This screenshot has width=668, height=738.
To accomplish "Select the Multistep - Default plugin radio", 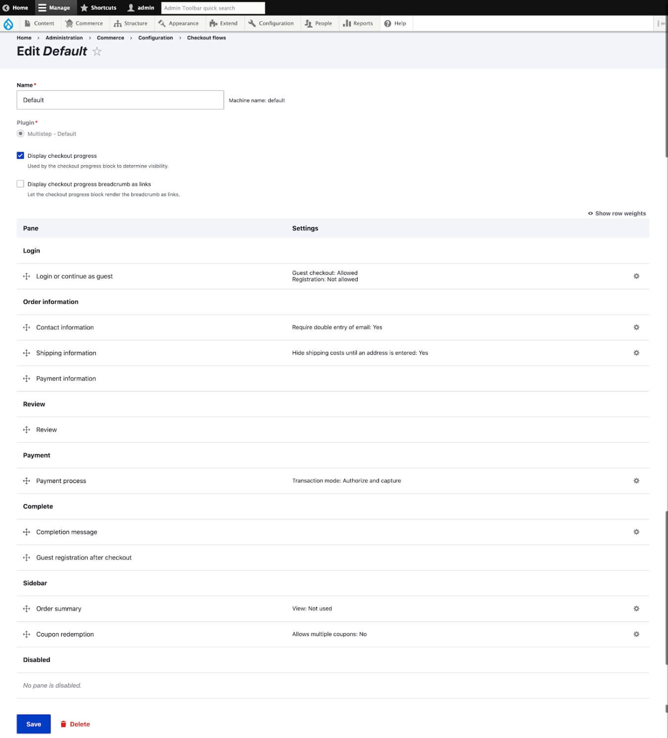I will (20, 134).
